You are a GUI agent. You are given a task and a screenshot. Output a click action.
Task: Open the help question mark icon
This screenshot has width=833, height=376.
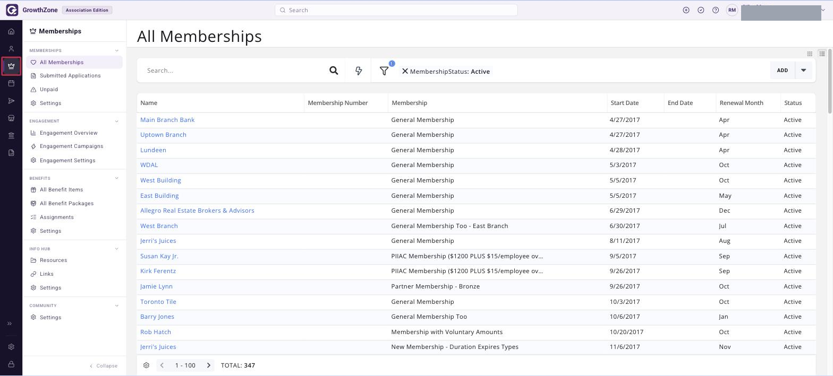(716, 10)
